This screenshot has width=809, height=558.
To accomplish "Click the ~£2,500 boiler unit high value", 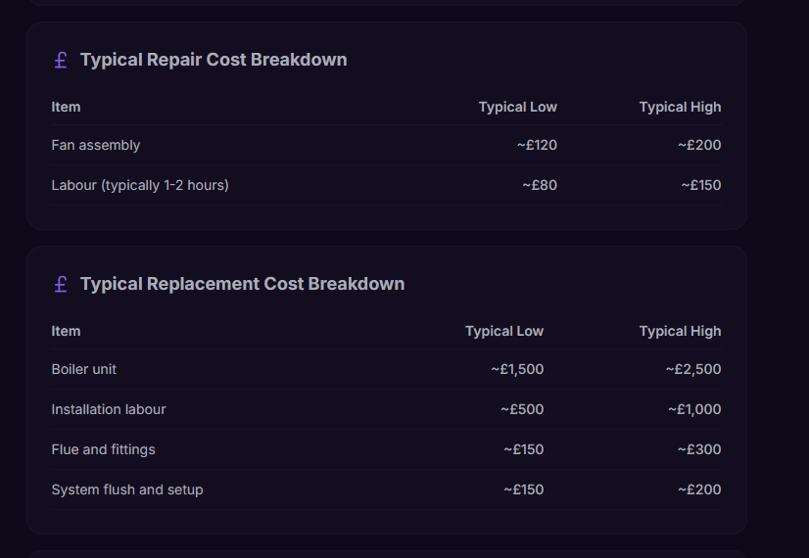I will 693,369.
